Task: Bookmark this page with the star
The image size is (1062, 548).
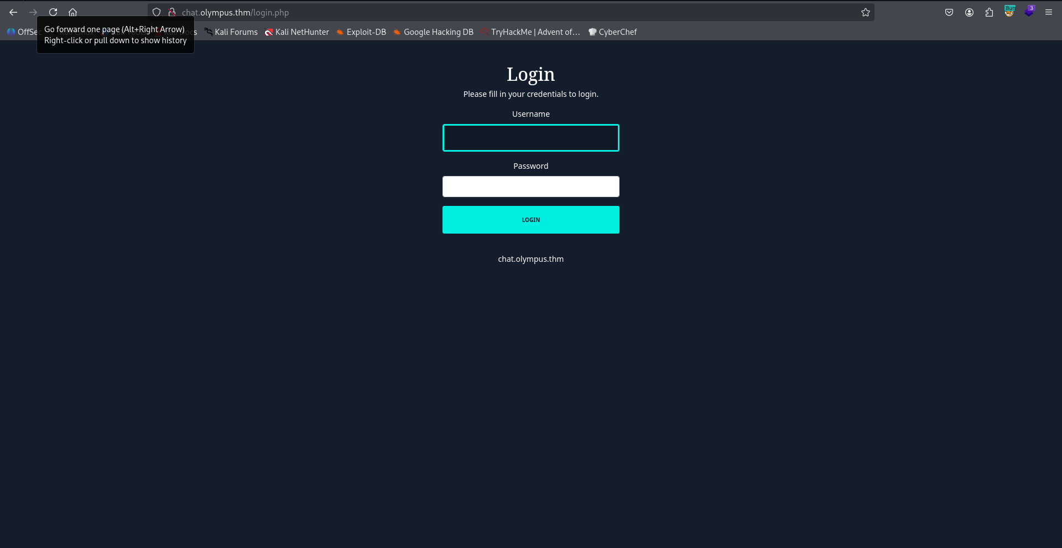Action: click(x=866, y=12)
